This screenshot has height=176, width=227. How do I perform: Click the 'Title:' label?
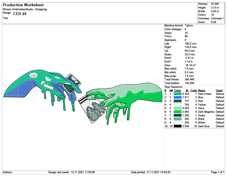click(x=5, y=18)
